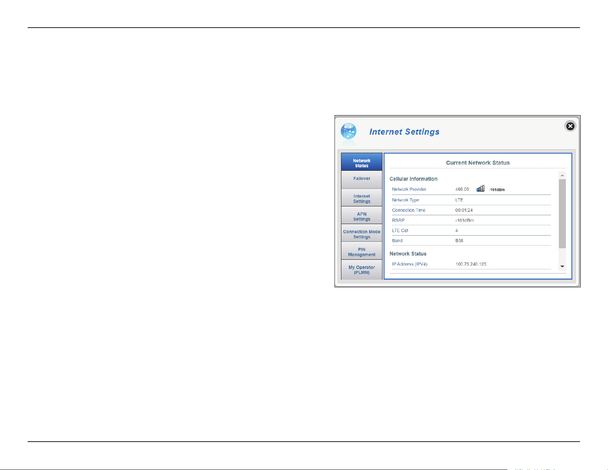Click the scrollbar up arrow
This screenshot has height=470, width=608.
pyautogui.click(x=562, y=175)
